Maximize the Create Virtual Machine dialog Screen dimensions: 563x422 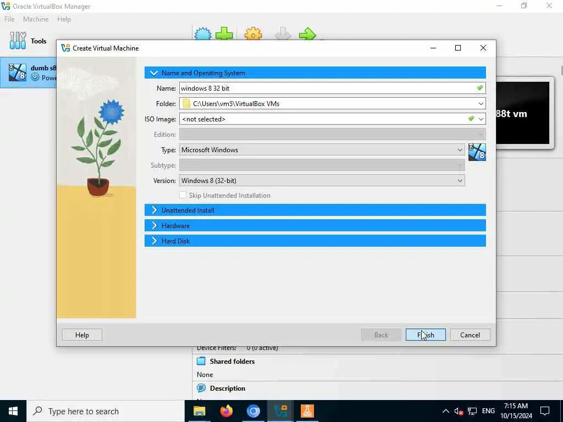(458, 48)
